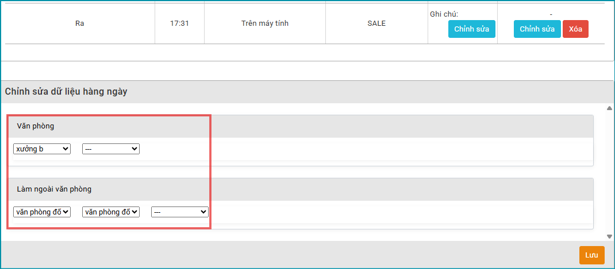Select the "Ra" cell in the table
The width and height of the screenshot is (615, 269).
[x=80, y=24]
